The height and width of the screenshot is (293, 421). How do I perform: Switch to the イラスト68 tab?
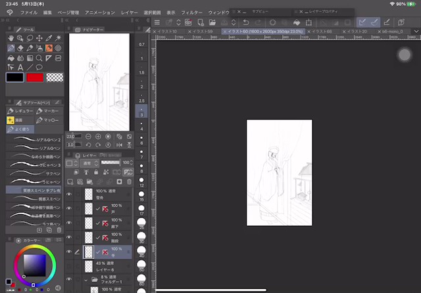[322, 32]
